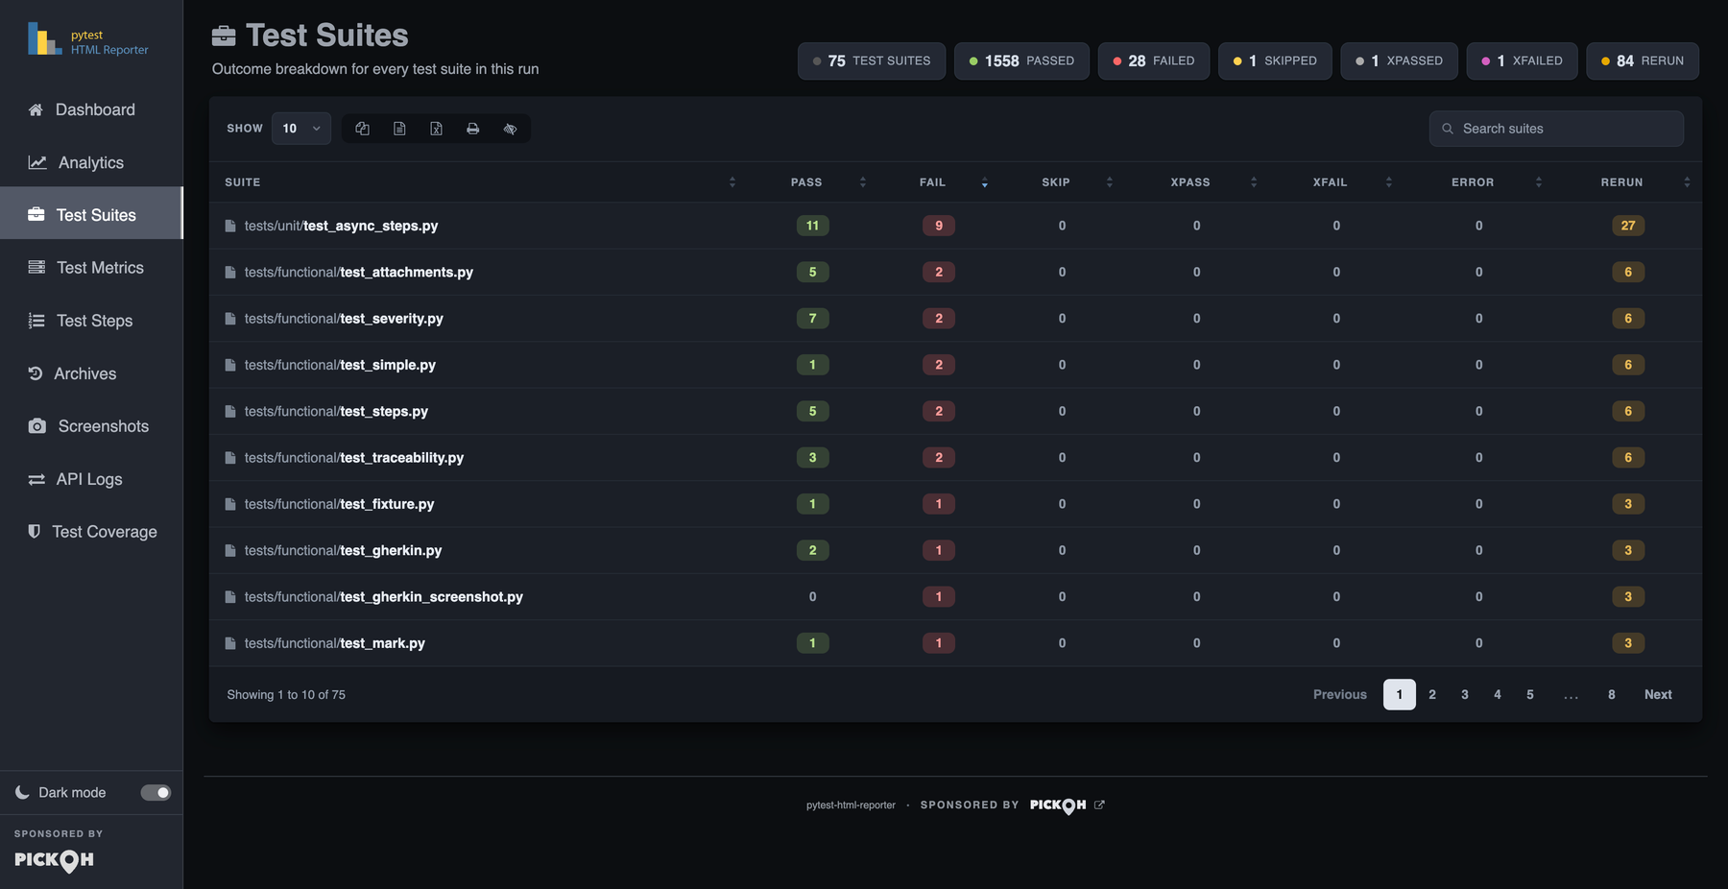Select Test Suites in sidebar
The height and width of the screenshot is (889, 1728).
pos(91,215)
